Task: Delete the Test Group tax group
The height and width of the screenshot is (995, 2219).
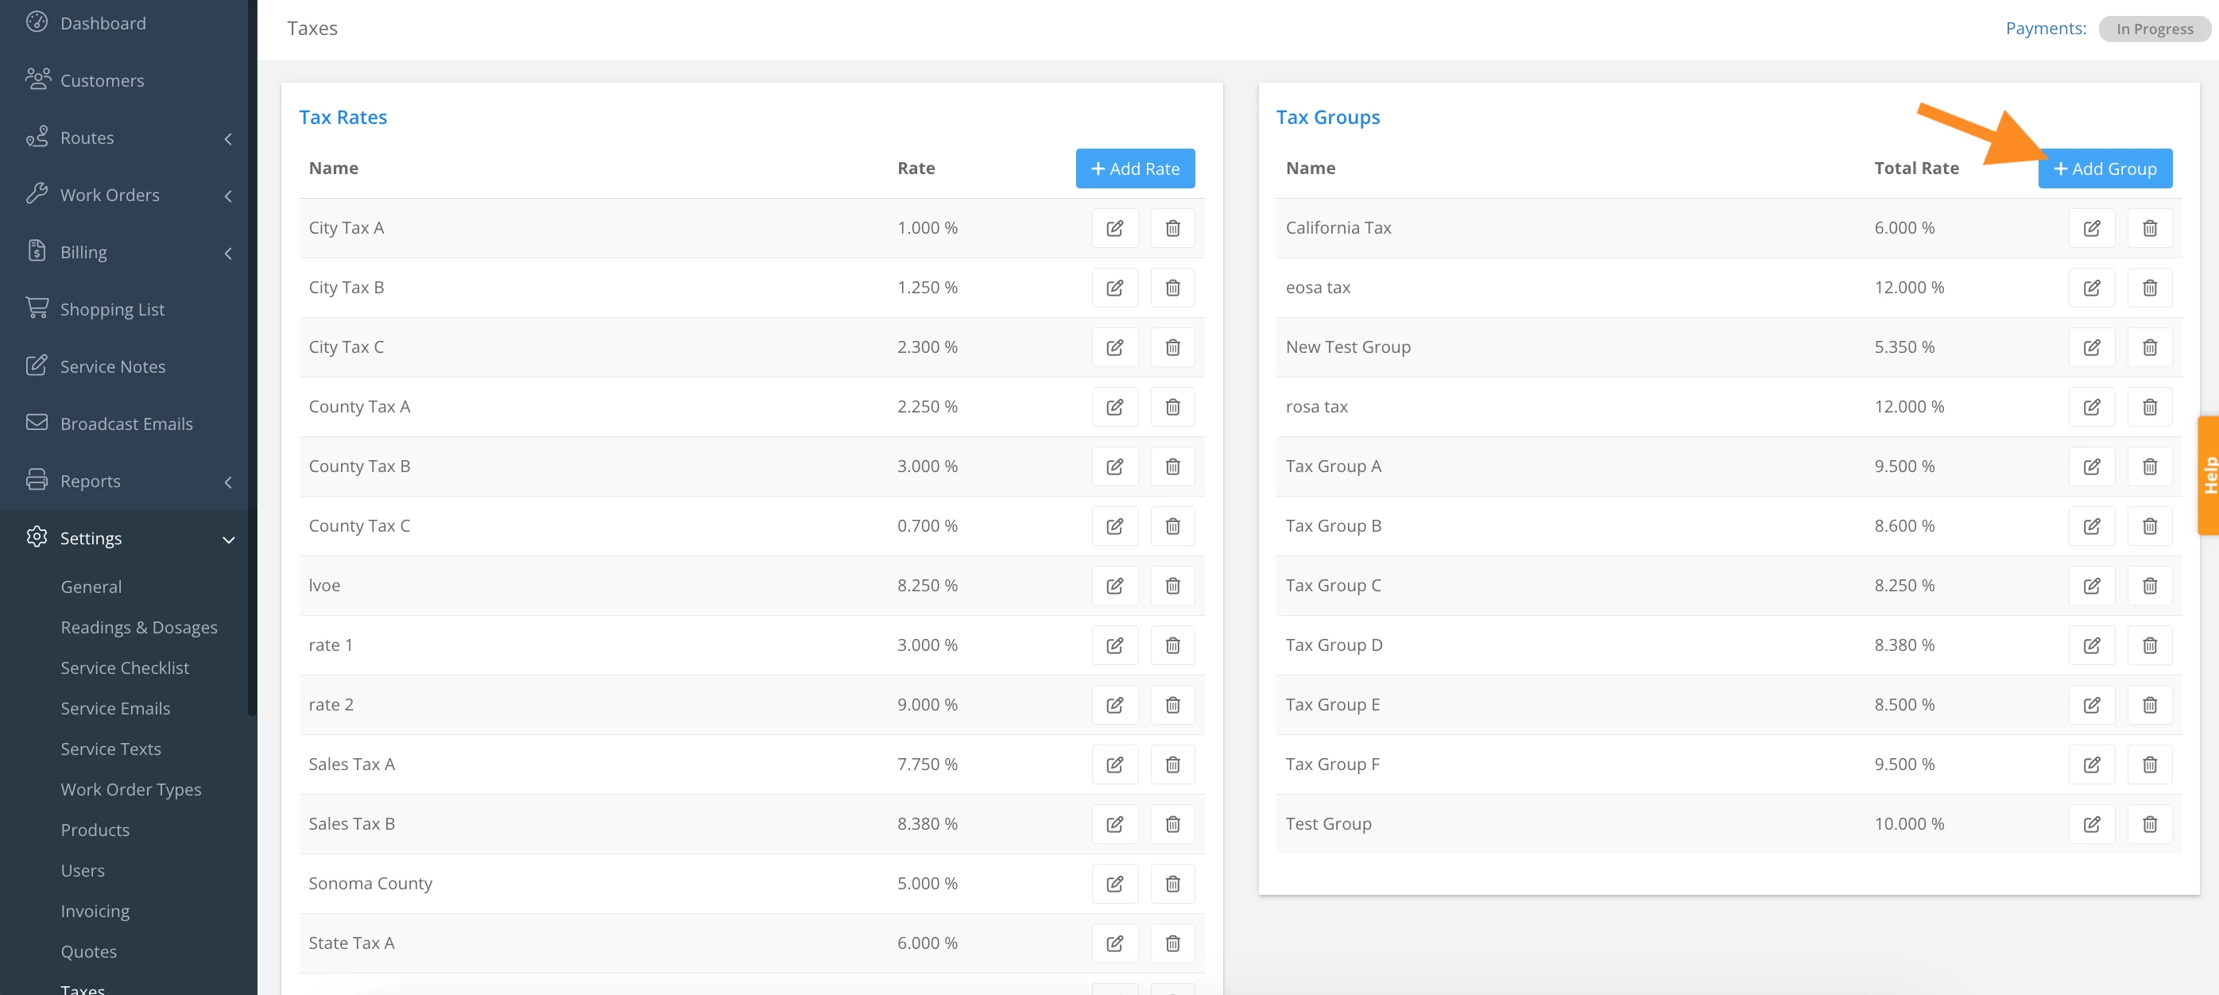Action: point(2149,824)
